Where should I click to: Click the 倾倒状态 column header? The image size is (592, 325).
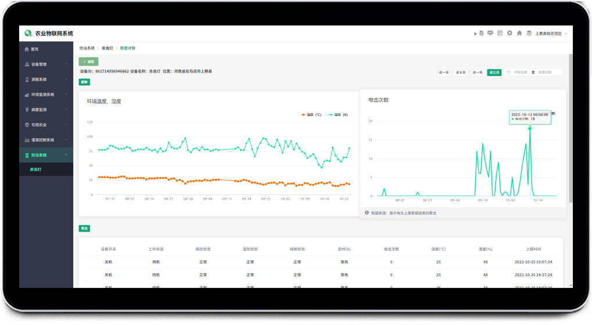297,249
